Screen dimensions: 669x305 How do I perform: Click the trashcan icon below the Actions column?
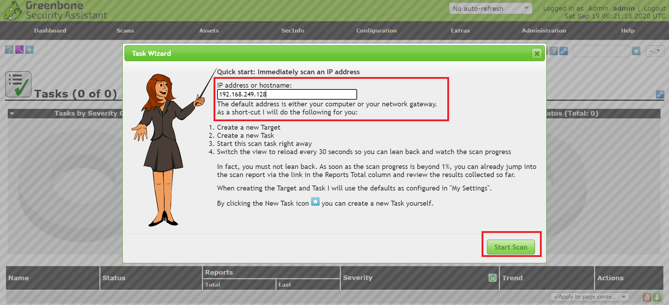pyautogui.click(x=647, y=297)
